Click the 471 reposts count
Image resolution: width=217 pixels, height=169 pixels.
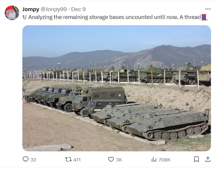[77, 160]
